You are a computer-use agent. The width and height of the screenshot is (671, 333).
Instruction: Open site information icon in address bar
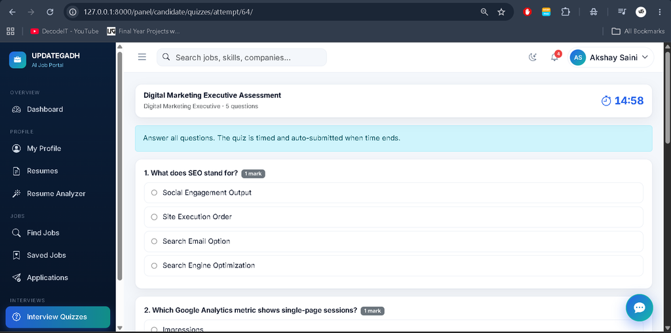[73, 12]
